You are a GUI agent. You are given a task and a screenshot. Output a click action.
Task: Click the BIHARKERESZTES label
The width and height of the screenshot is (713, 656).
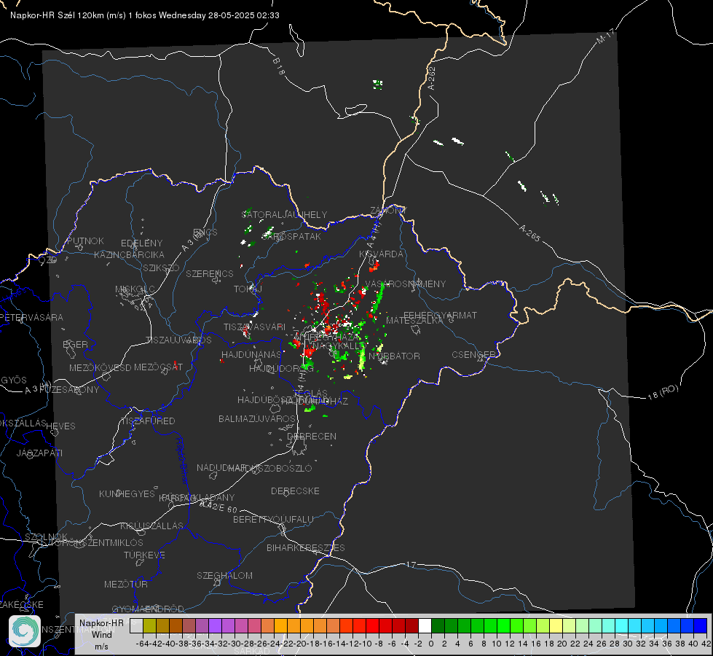pos(306,548)
